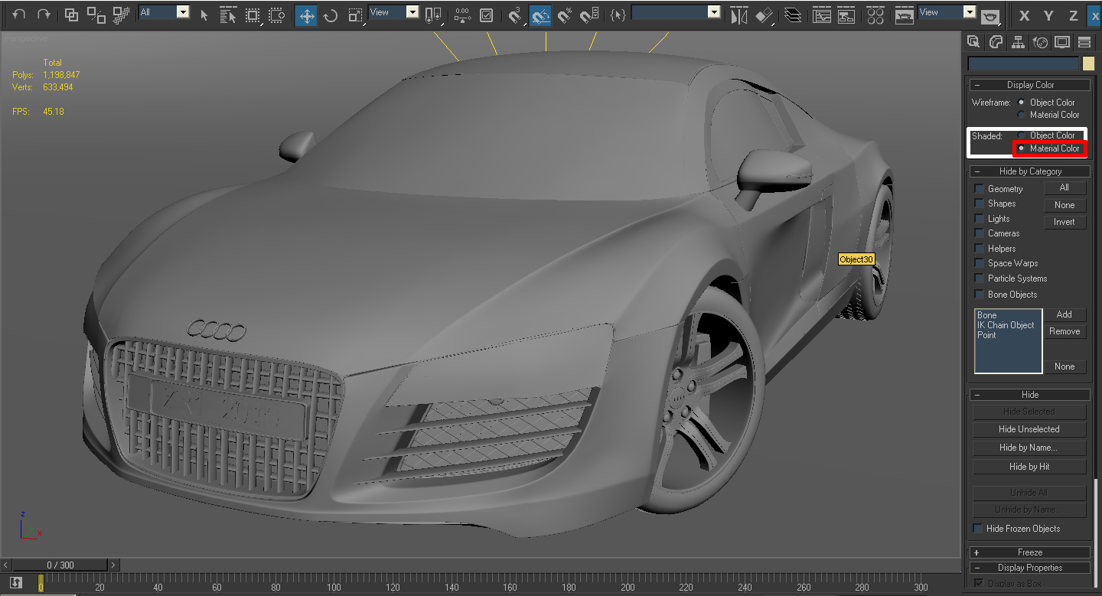Open the Render Setup dialog
1102x596 pixels.
tap(905, 15)
